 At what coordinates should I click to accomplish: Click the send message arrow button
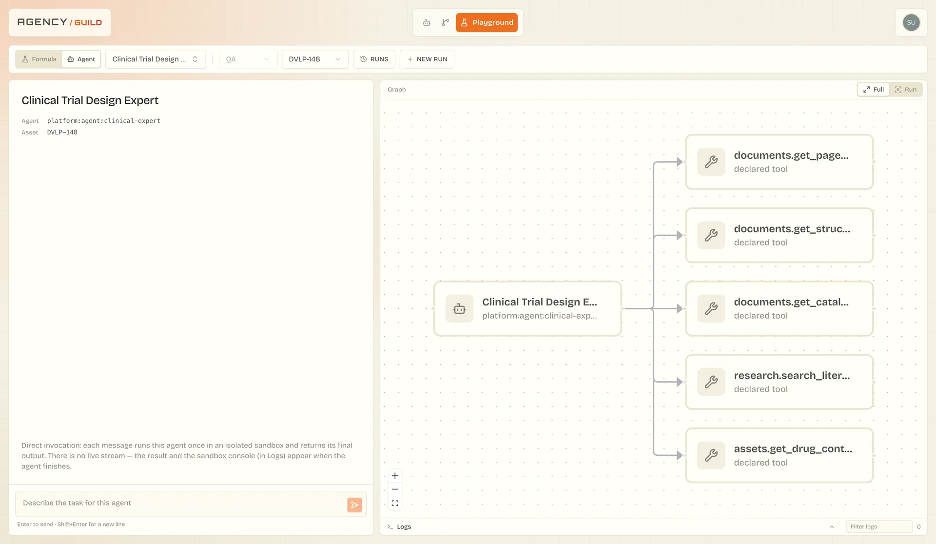point(354,505)
